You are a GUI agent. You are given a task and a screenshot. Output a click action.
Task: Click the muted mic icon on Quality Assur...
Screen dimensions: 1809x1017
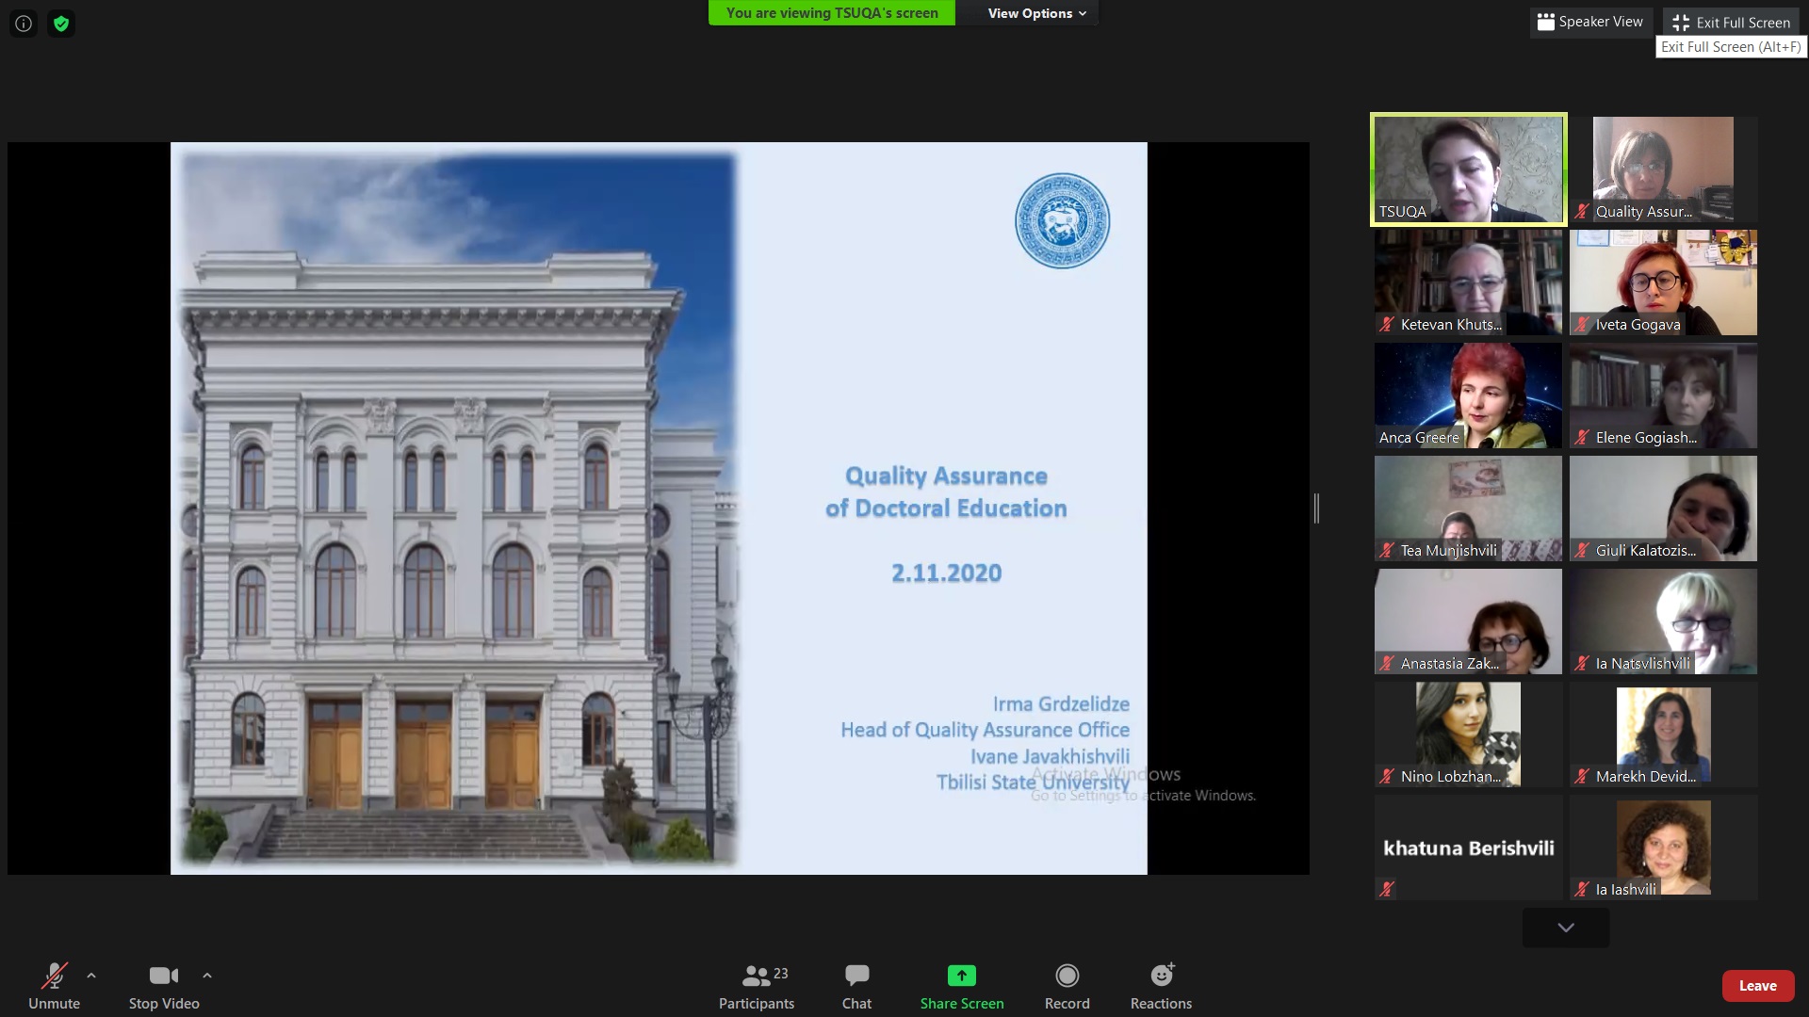tap(1582, 211)
